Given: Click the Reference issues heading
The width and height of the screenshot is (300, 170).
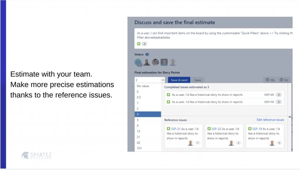Looking at the screenshot, I should (175, 120).
